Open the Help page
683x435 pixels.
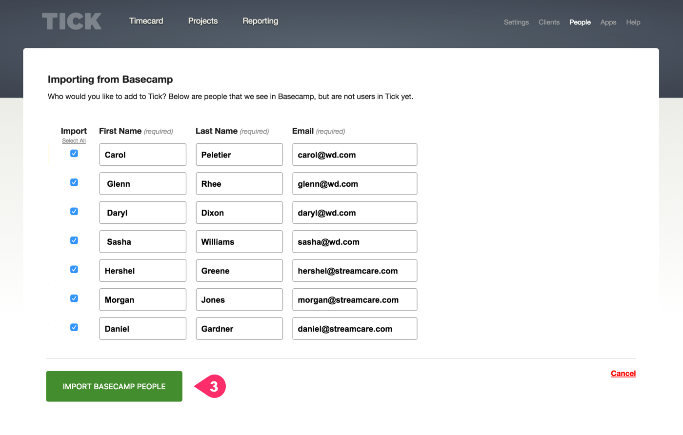click(x=633, y=22)
